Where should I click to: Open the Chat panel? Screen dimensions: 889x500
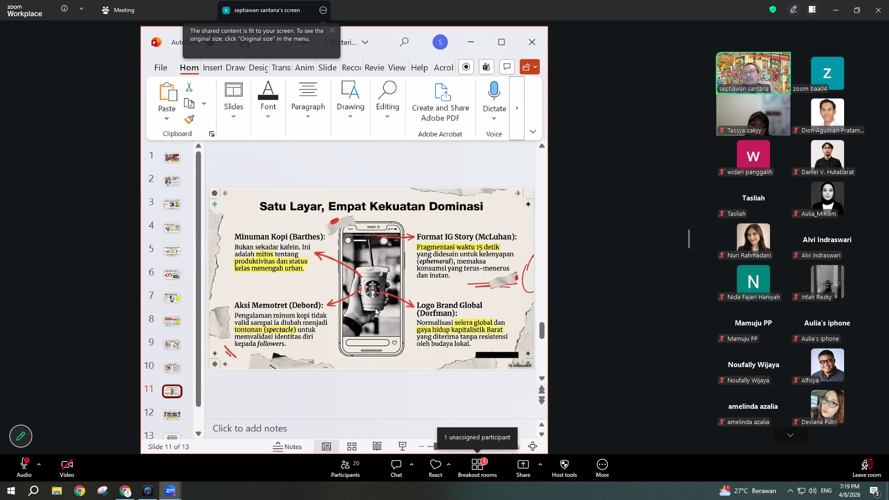point(396,468)
